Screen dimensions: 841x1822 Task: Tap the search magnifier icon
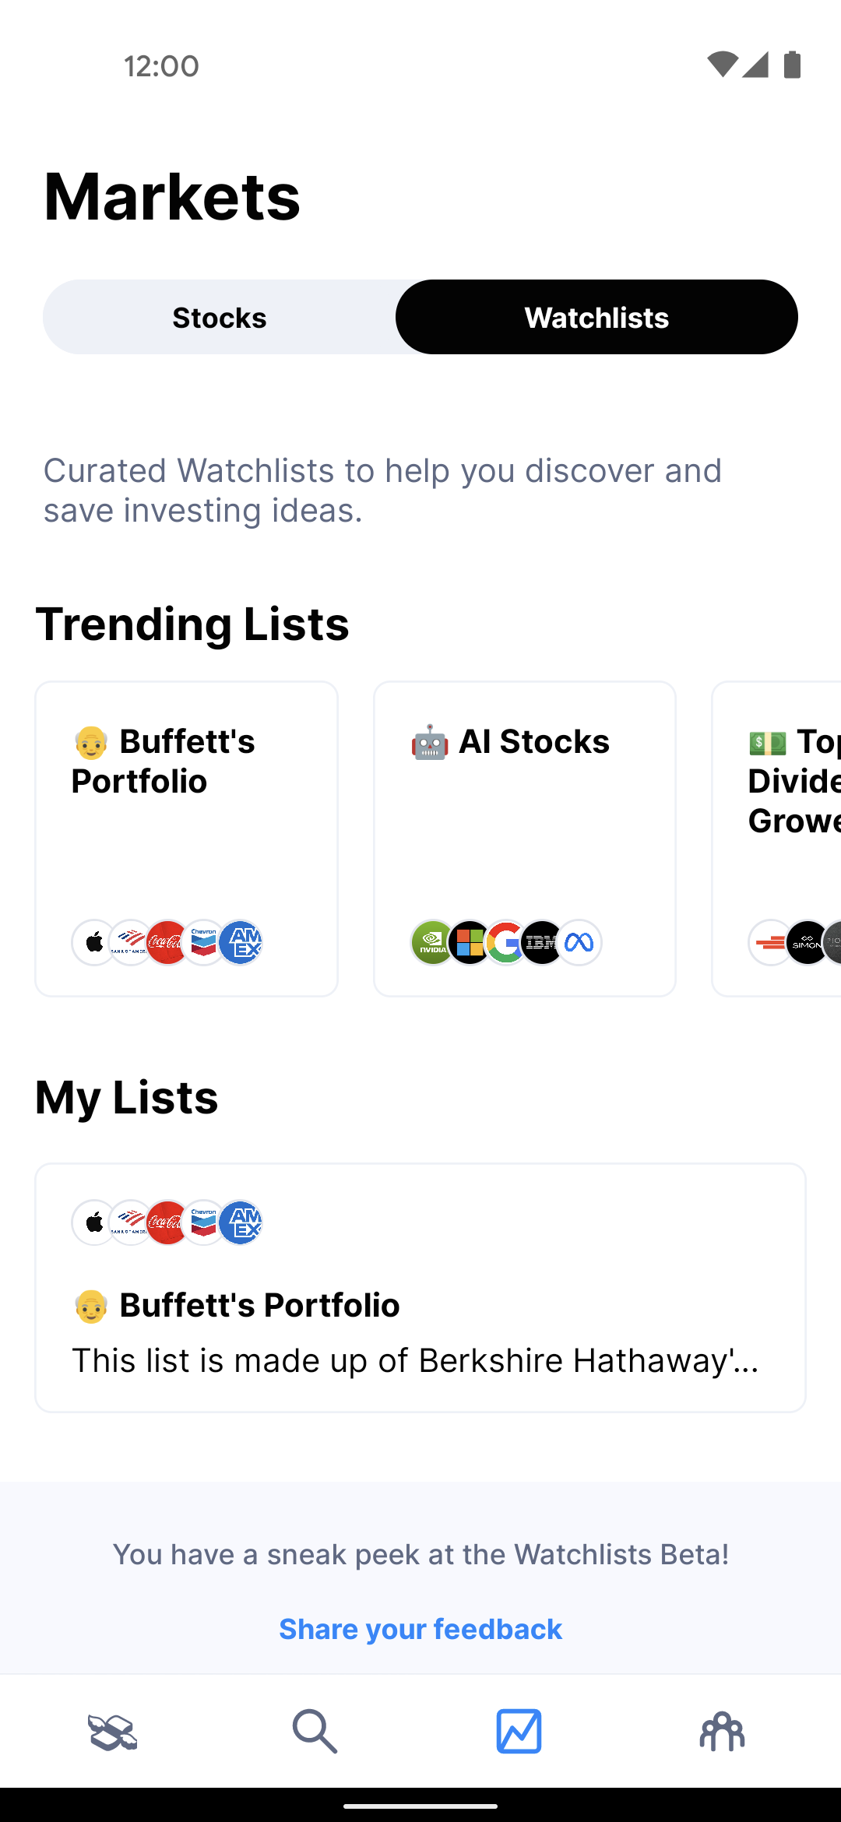315,1732
